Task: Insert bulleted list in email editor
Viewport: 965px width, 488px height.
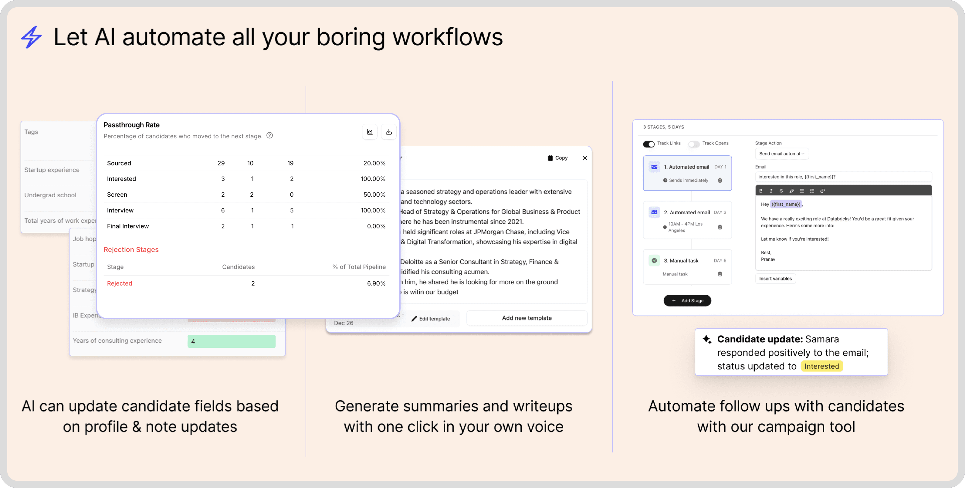Action: point(802,191)
